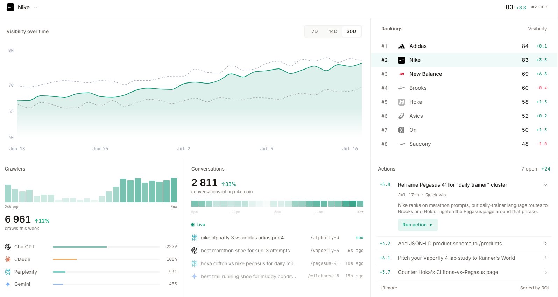Viewport: 558px width, 297px height.
Task: Click the On ranking name
Action: coord(413,130)
